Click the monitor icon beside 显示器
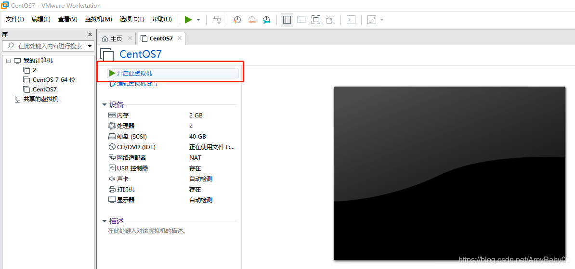Screen dimensions: 575x269 point(112,200)
